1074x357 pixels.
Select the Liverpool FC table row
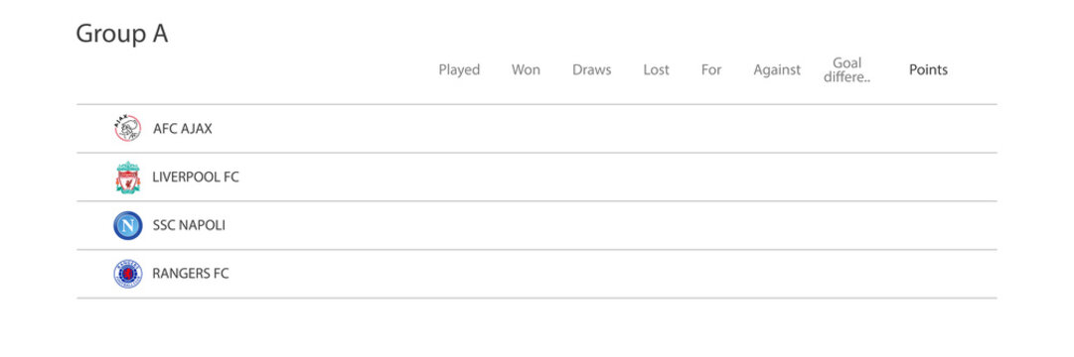[x=537, y=178]
